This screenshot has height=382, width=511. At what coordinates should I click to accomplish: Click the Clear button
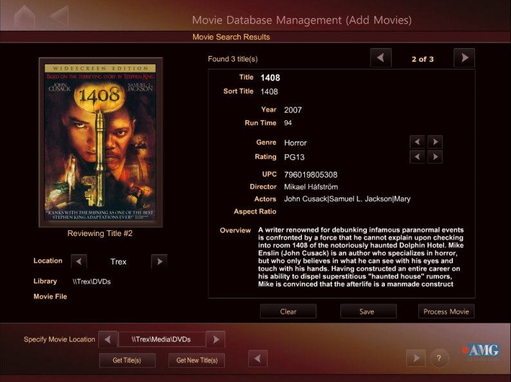click(x=288, y=311)
